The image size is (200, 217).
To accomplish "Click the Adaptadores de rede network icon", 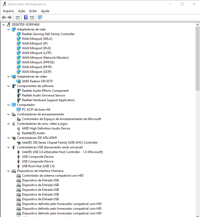I will pos(14,29).
